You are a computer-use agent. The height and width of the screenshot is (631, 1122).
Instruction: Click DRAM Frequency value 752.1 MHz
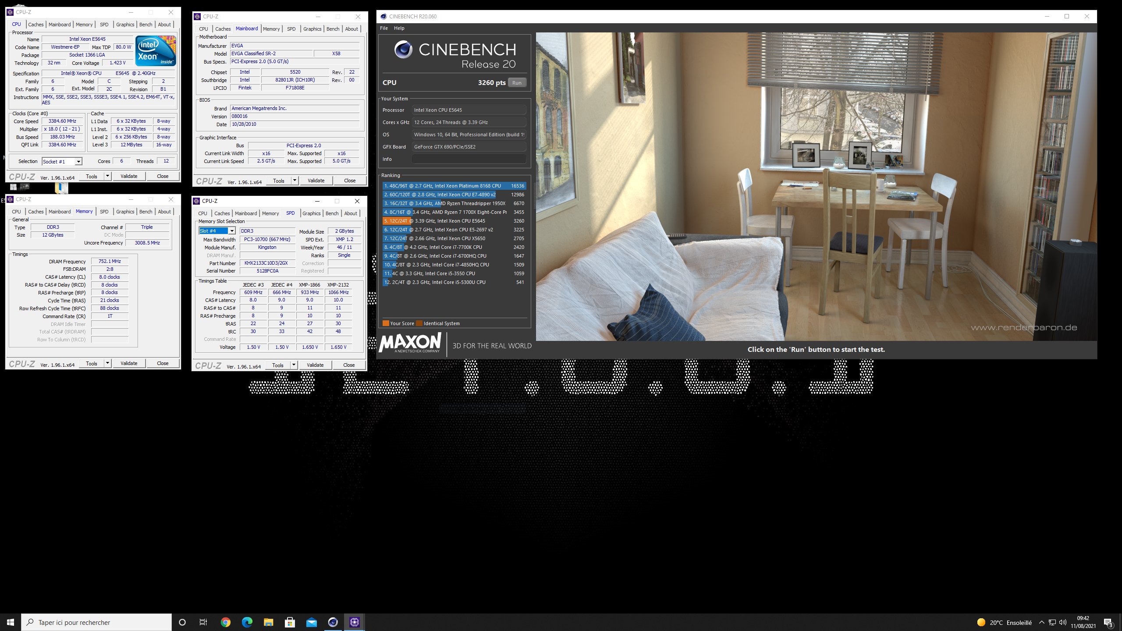pos(110,261)
